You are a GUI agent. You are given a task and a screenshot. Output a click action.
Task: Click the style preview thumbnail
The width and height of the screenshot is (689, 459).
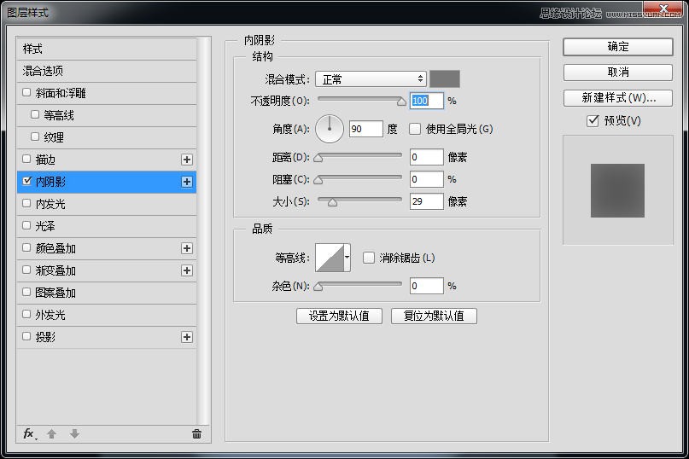coord(617,190)
